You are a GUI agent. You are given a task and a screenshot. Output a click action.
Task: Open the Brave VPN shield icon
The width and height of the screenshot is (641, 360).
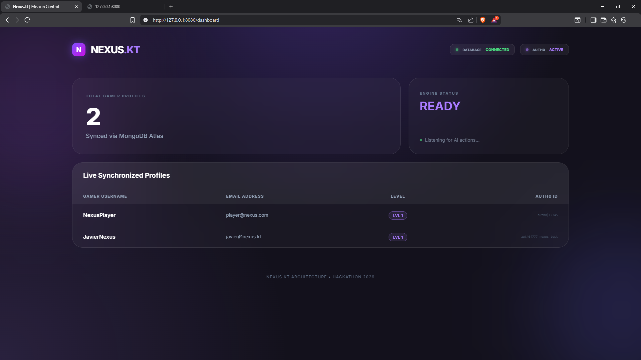(624, 20)
